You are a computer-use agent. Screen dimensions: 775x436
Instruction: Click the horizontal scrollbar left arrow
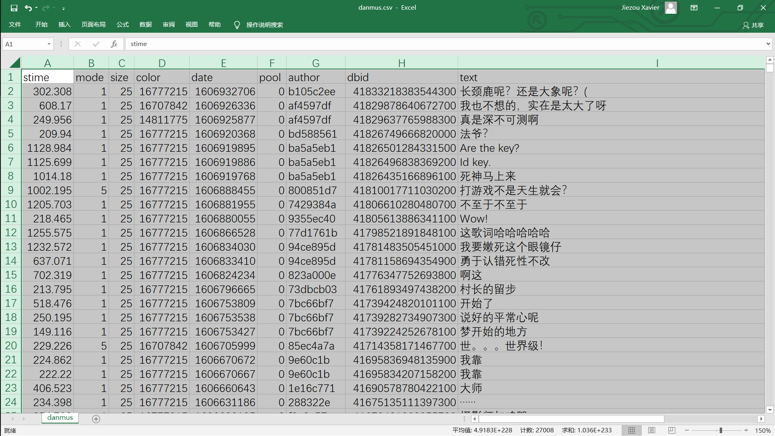[x=475, y=419]
